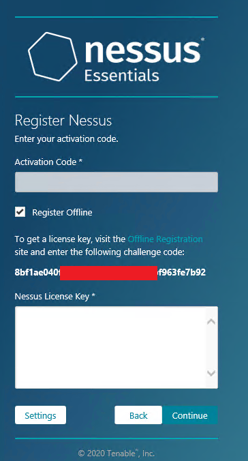This screenshot has height=461, width=248.
Task: Click the Nessus hexagon logo icon
Action: [52, 57]
